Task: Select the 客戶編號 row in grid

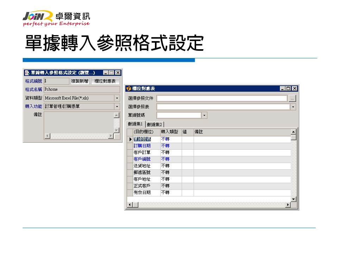Action: pyautogui.click(x=142, y=159)
